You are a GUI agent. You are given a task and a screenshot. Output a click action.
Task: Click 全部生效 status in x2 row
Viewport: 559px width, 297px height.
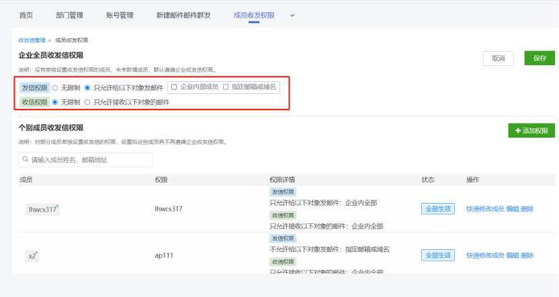438,255
